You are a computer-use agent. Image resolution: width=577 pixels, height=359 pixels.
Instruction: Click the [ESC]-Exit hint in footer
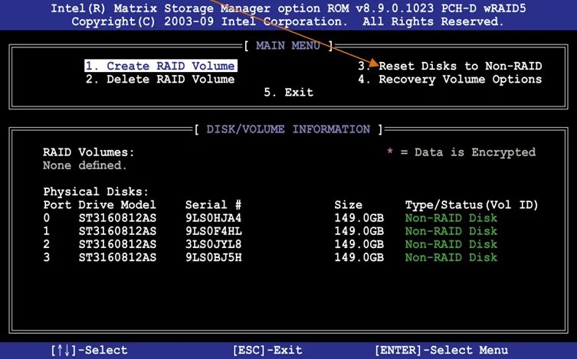click(x=267, y=350)
